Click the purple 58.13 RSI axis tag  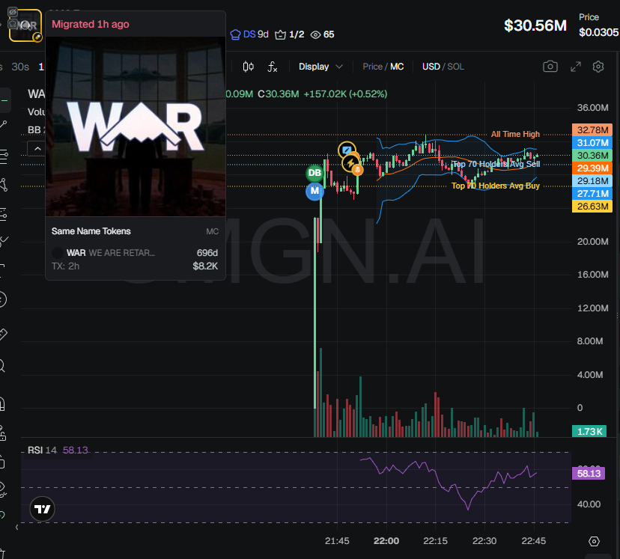[589, 473]
